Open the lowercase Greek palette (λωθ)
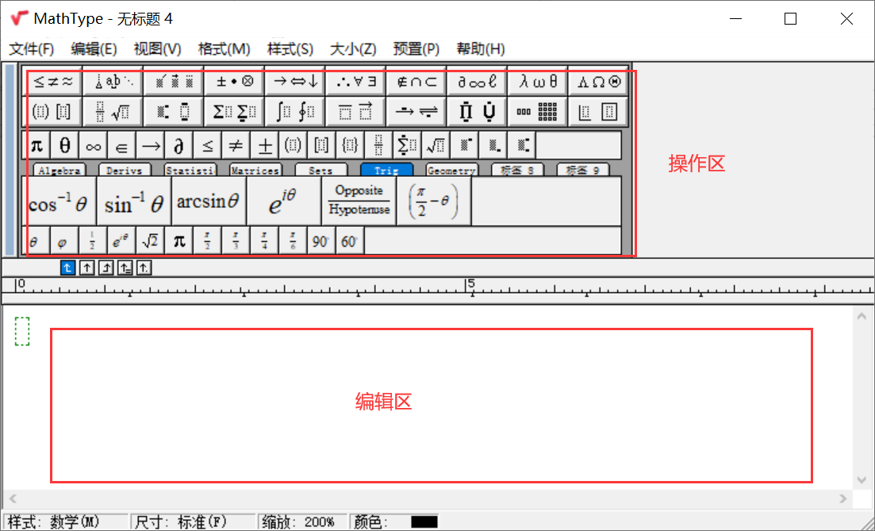This screenshot has width=875, height=531. pyautogui.click(x=538, y=82)
